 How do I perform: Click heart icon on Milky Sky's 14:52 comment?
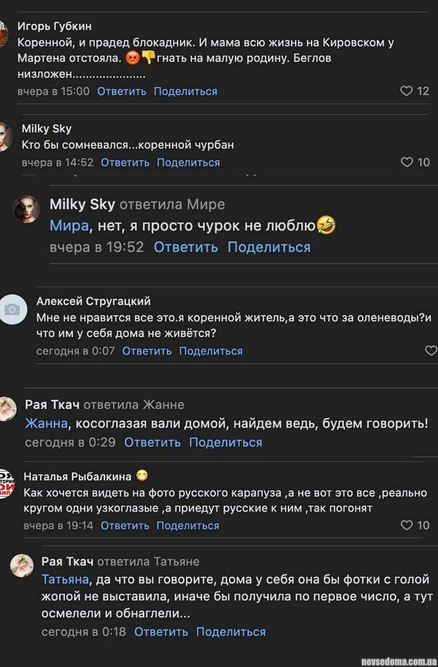(407, 162)
